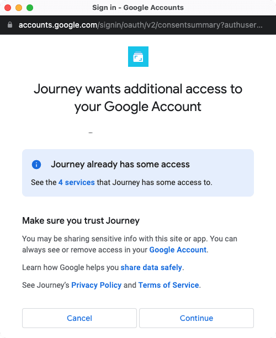The height and width of the screenshot is (338, 276).
Task: Click the Journey already has some access heading
Action: click(x=120, y=164)
